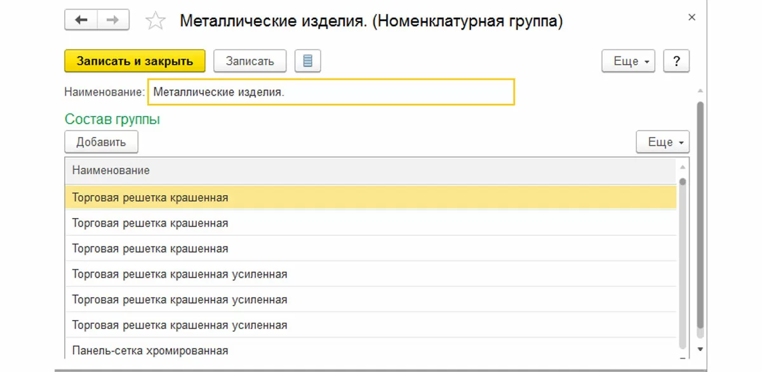Click the back navigation arrow
762x372 pixels.
[81, 20]
